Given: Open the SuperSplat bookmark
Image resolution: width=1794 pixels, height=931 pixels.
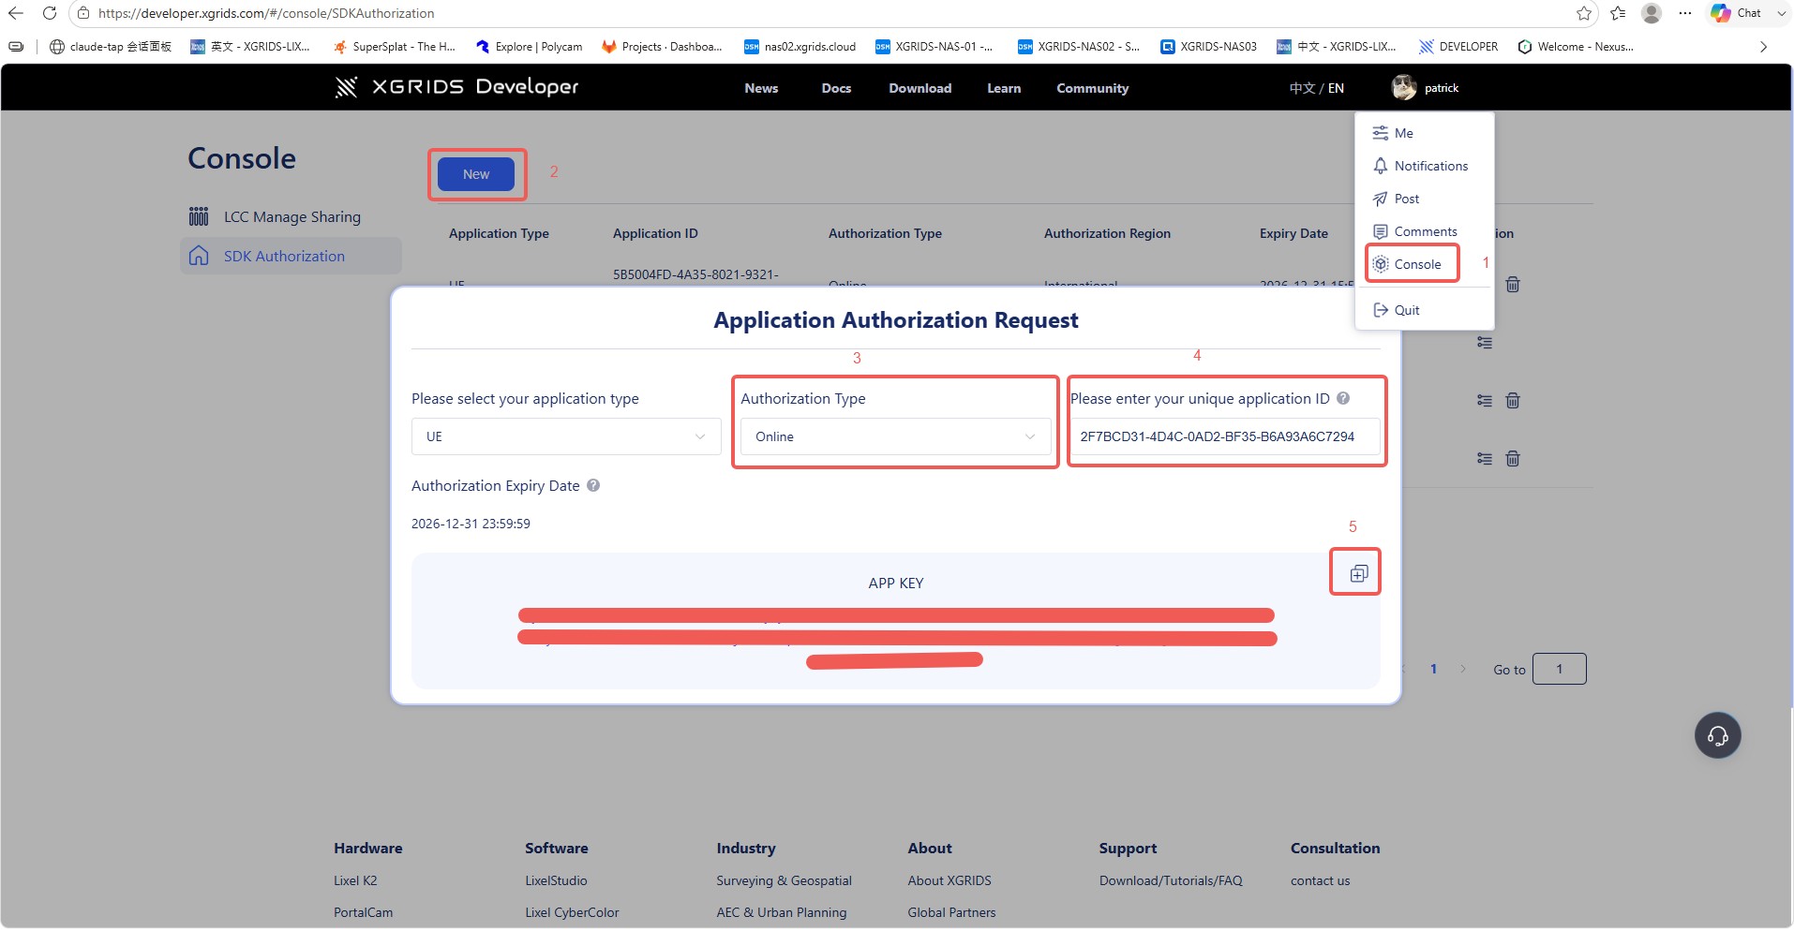Looking at the screenshot, I should (x=394, y=47).
